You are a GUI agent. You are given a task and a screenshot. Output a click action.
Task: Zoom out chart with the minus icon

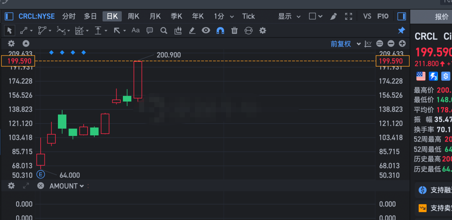(x=391, y=44)
